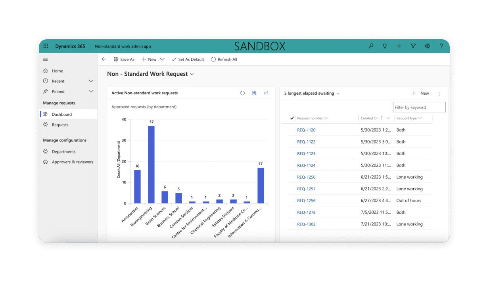The height and width of the screenshot is (283, 489).
Task: Click the Pinned pin icon in sidebar
Action: [45, 92]
